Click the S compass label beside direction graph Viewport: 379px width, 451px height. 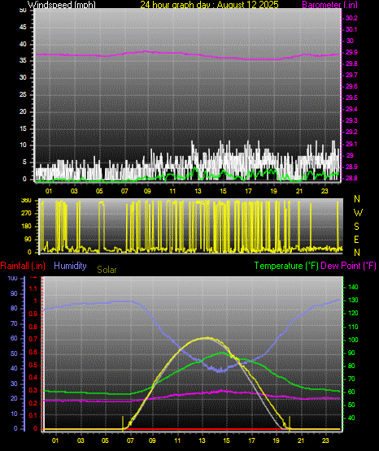click(356, 227)
